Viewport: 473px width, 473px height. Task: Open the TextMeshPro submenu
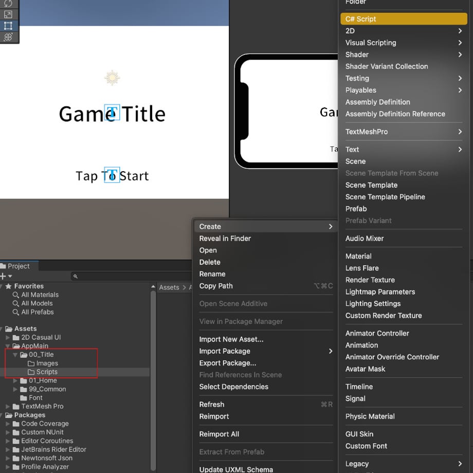(404, 132)
